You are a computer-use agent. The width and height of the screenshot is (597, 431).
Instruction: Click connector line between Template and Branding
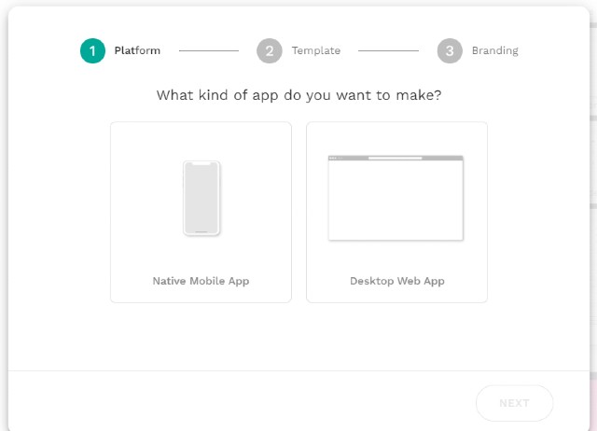tap(388, 50)
